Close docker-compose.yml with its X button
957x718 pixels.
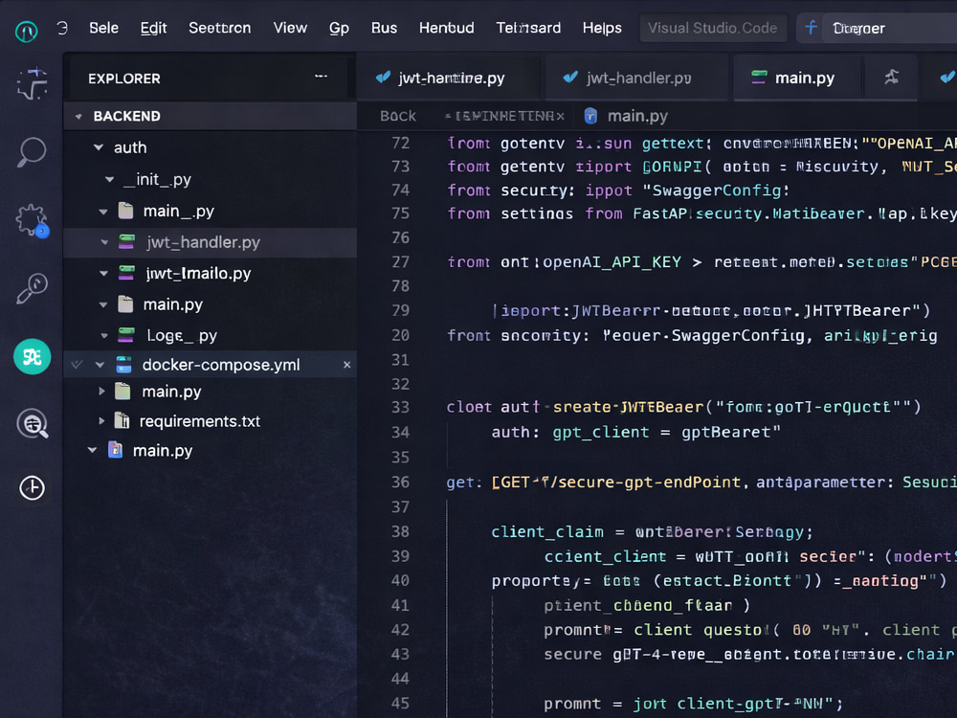pos(346,365)
